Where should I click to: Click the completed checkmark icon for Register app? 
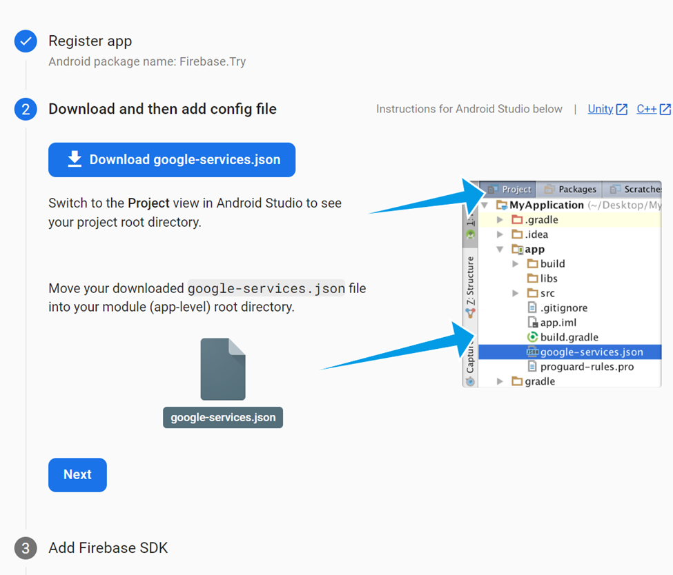click(x=26, y=41)
